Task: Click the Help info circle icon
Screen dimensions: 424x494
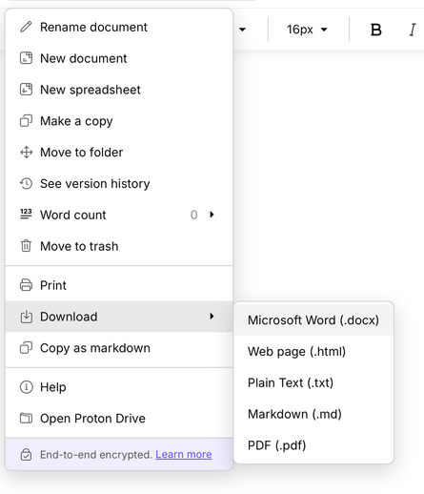Action: point(26,387)
